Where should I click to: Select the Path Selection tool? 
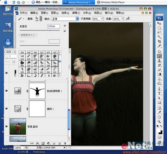click(x=159, y=98)
